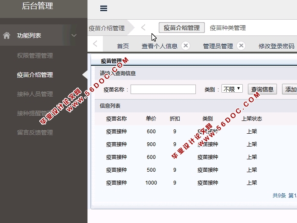The height and width of the screenshot is (223, 297).
Task: Collapse the 功能列表 chevron
Action: pos(74,35)
